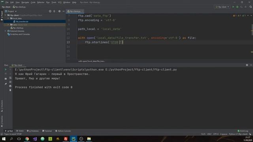Click ftp-client.py in the breadcrumb bar
Viewport: 253px width, 142px height.
pyautogui.click(x=19, y=7)
